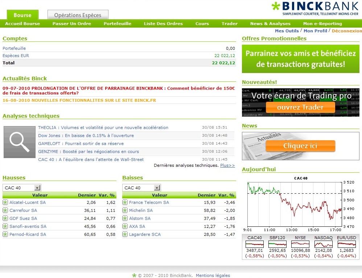This screenshot has height=278, width=362.
Task: Click the star icon beside Sanofi-aventis SA
Action: 5,226
